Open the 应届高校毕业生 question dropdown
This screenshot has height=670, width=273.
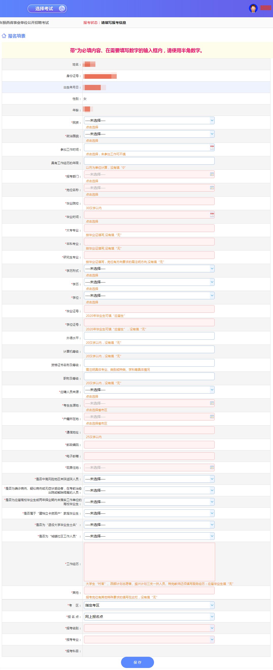149,502
